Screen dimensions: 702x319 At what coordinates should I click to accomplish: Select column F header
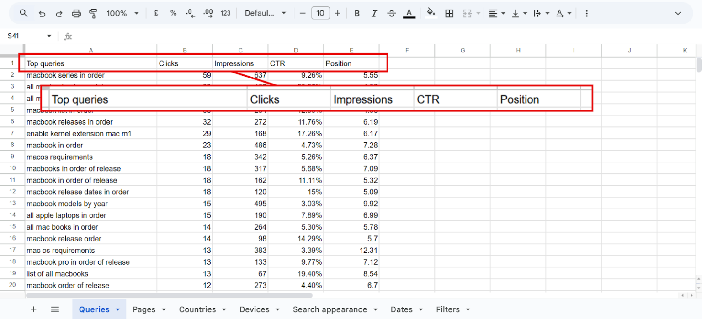coord(407,51)
